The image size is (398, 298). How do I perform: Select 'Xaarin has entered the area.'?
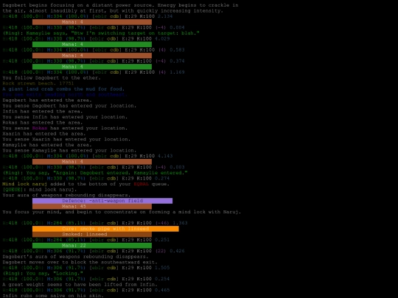(x=44, y=133)
